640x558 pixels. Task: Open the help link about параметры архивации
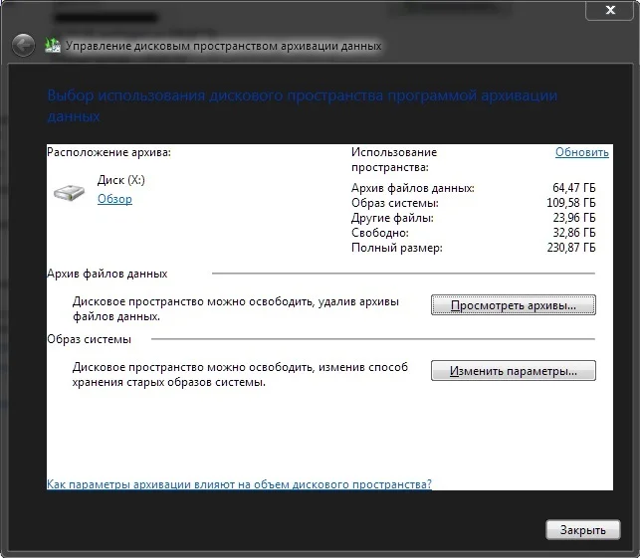(x=239, y=484)
